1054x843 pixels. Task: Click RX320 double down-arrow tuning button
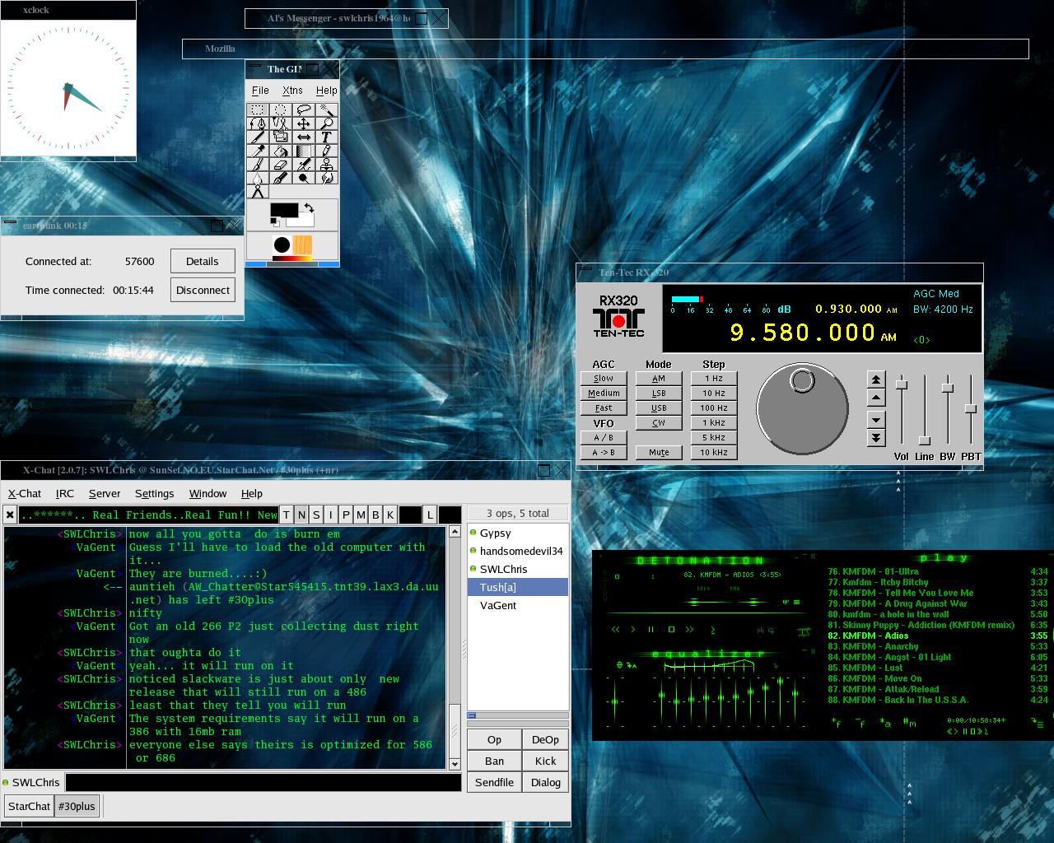pyautogui.click(x=876, y=438)
